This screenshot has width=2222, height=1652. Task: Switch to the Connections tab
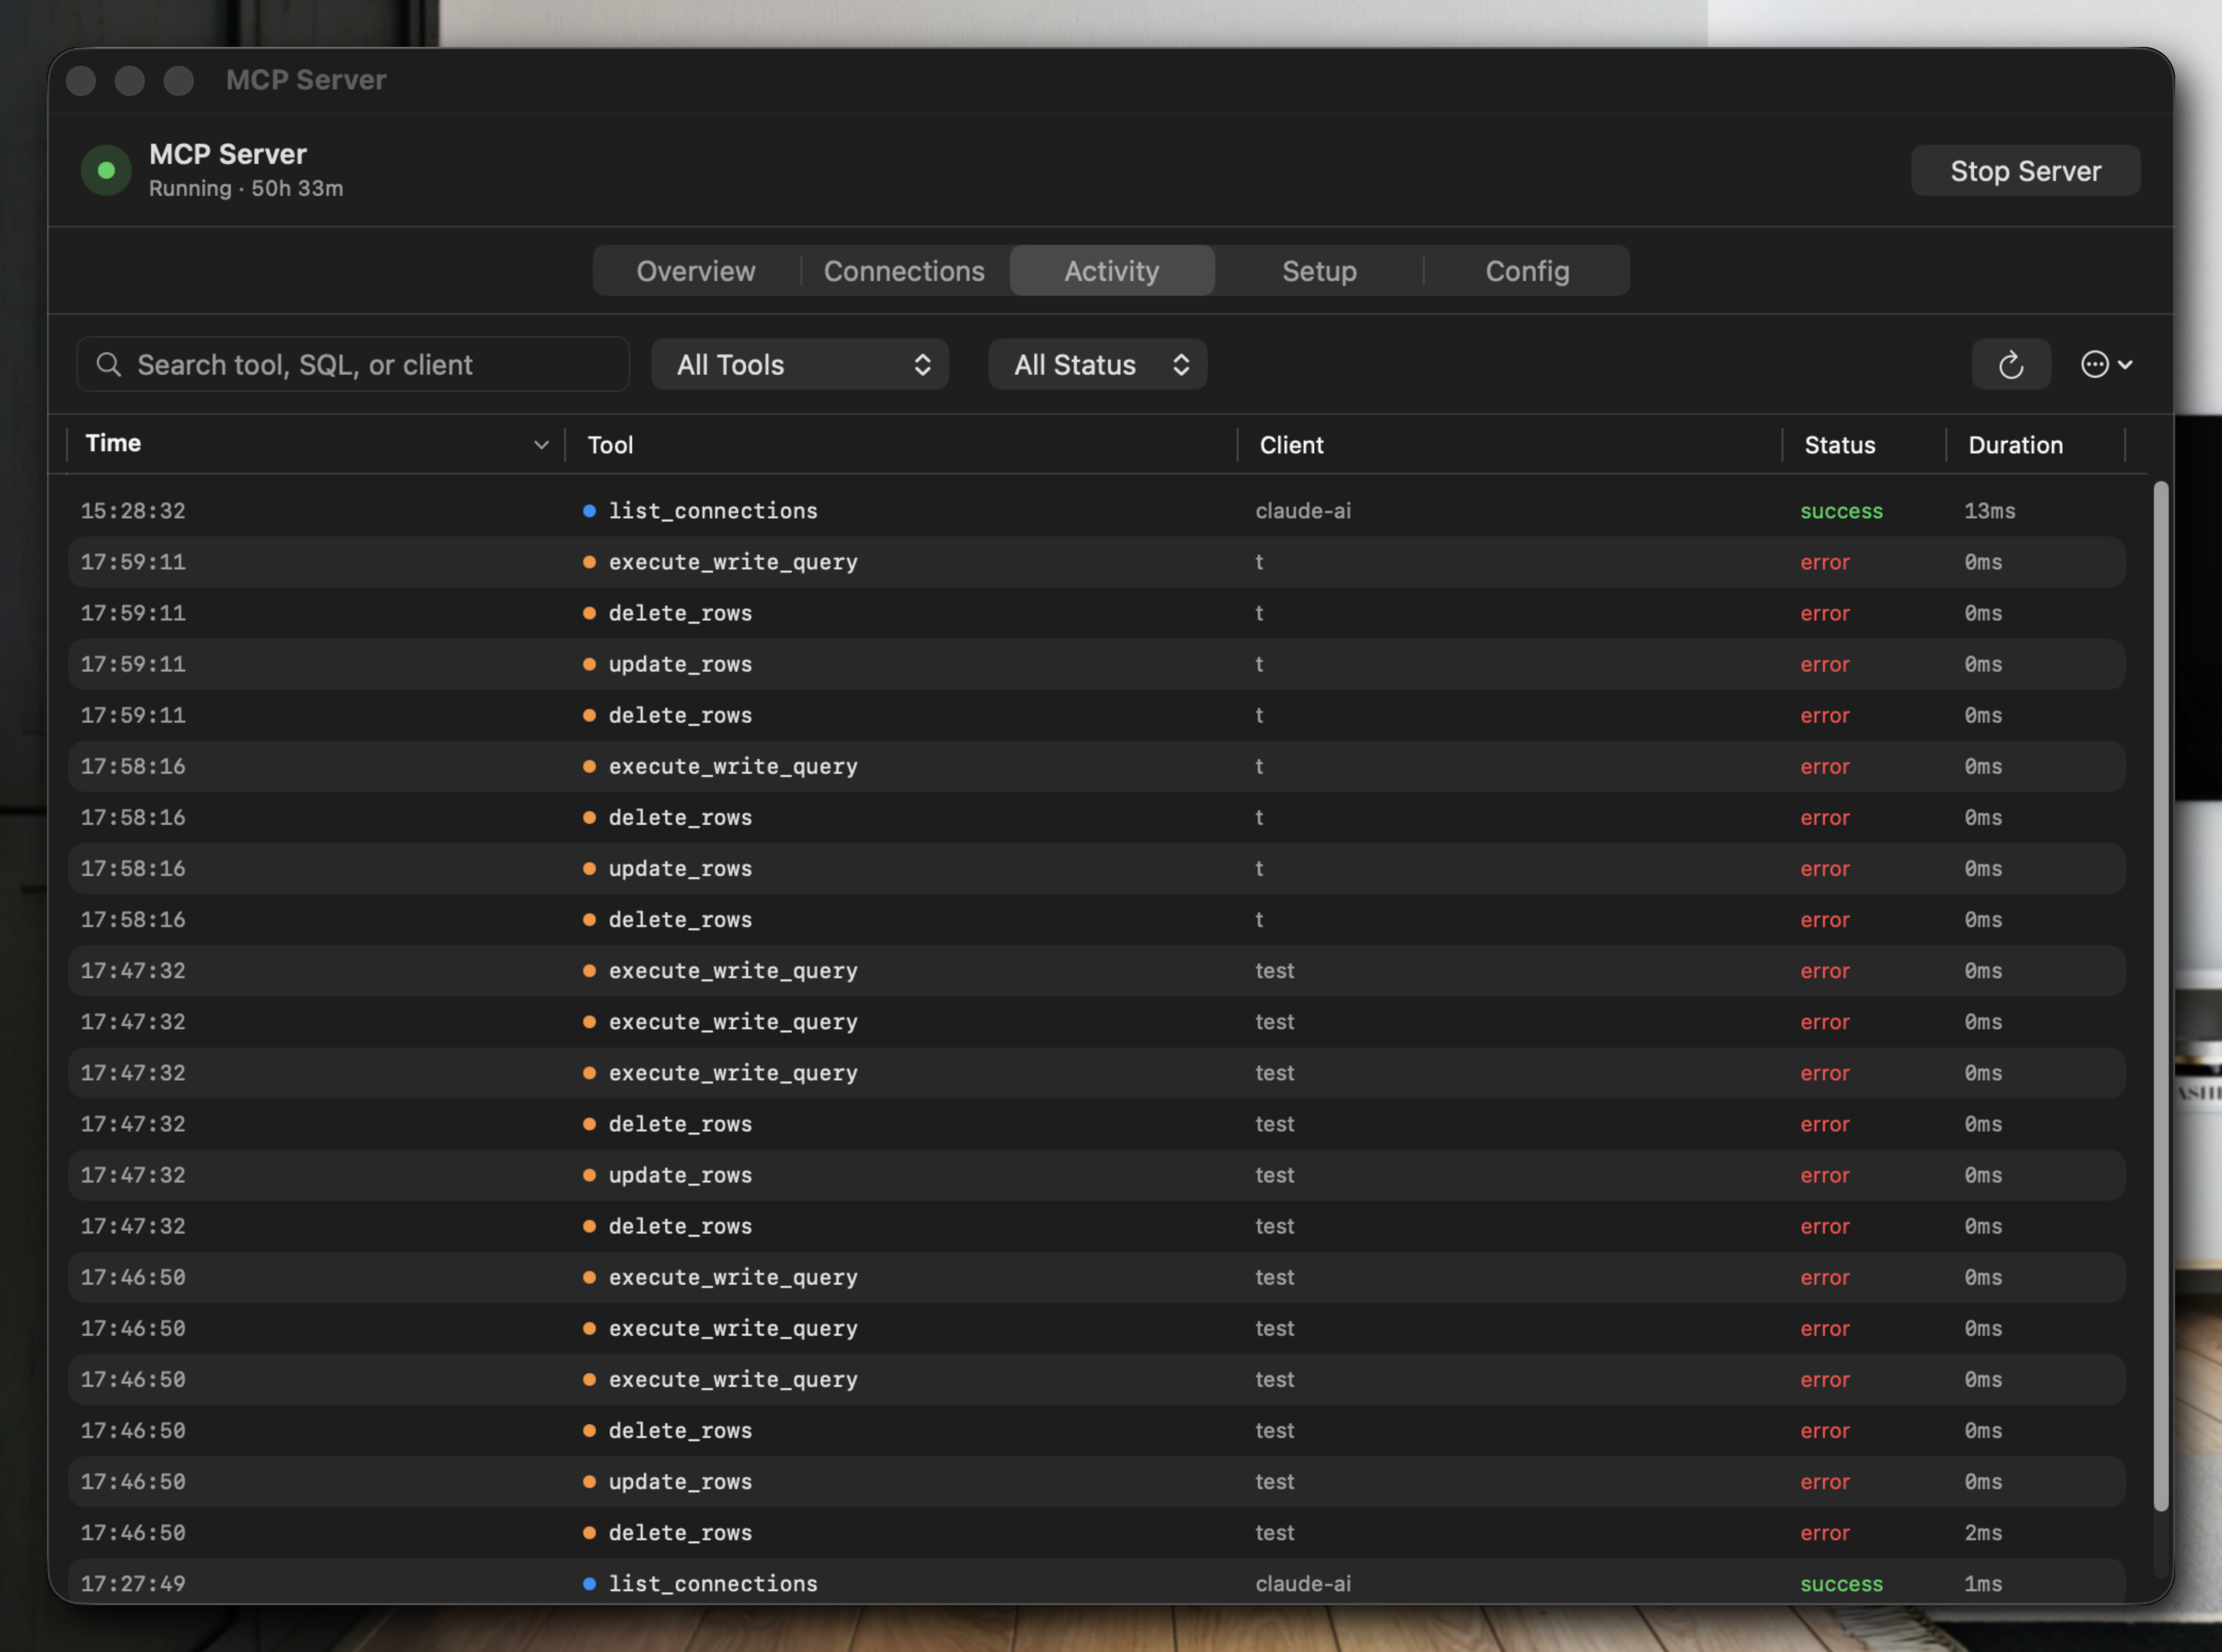[903, 270]
